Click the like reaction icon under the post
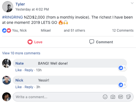The height and width of the screenshot is (103, 136). [x=4, y=31]
